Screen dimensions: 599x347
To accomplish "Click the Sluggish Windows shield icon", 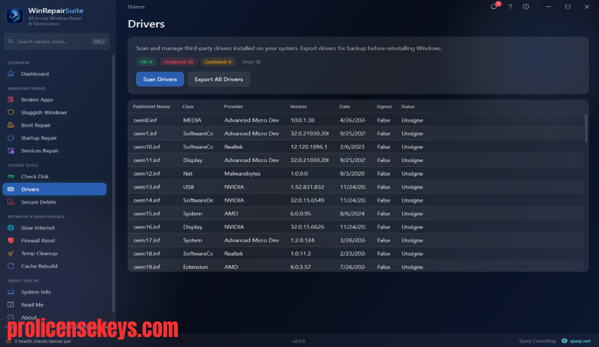I will pos(11,113).
